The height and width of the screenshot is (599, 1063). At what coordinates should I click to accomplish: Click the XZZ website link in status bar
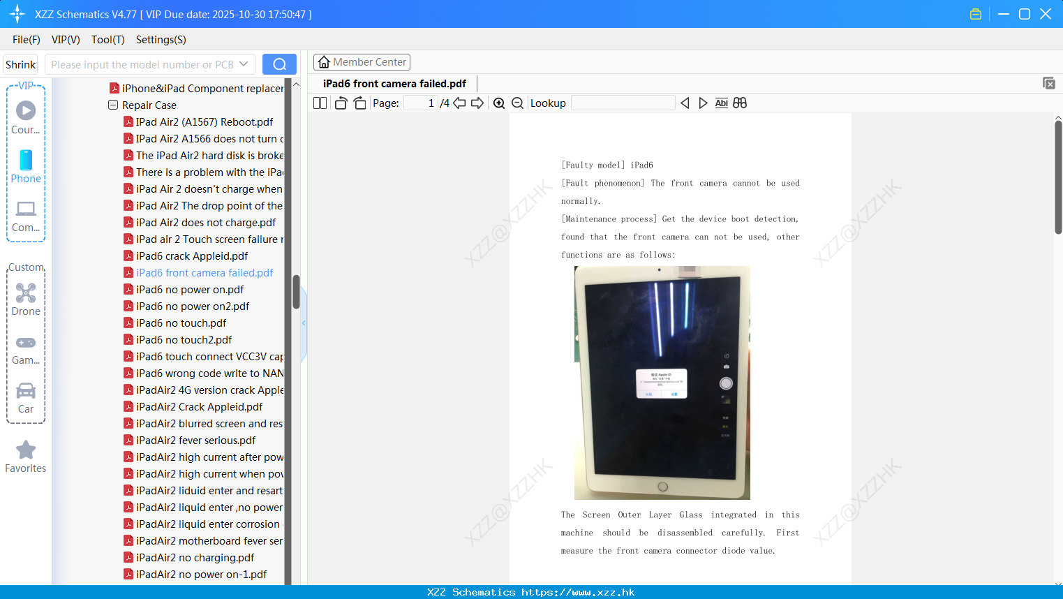click(x=578, y=592)
